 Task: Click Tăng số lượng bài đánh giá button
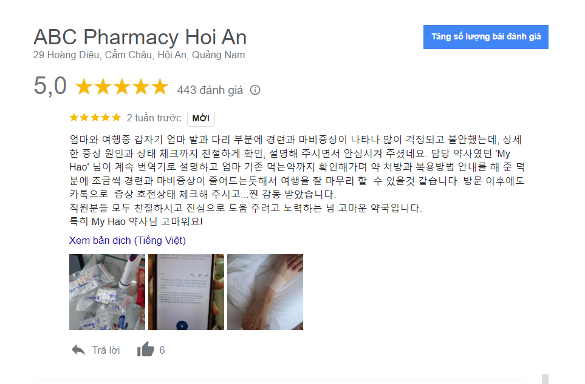[x=486, y=37]
